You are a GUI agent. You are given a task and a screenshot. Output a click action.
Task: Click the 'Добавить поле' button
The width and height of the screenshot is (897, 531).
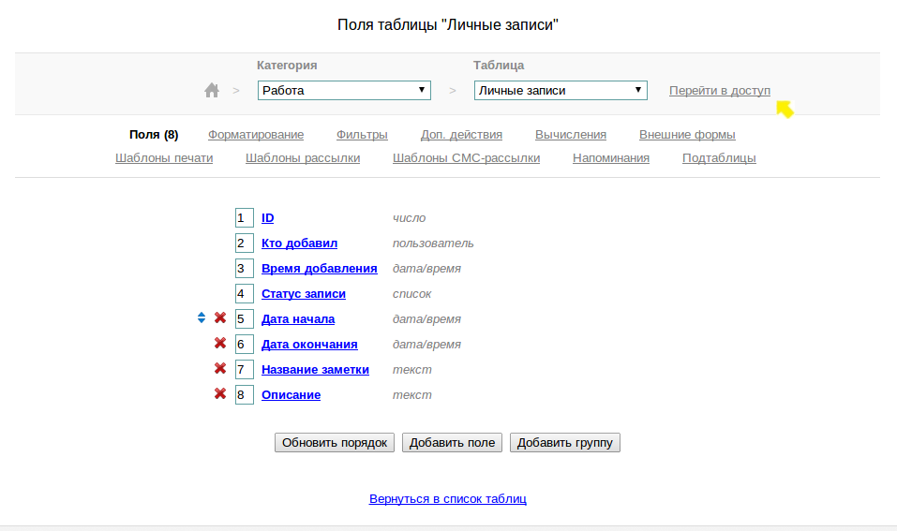[453, 443]
